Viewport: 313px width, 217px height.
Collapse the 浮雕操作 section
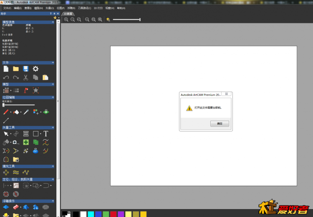pos(53,201)
